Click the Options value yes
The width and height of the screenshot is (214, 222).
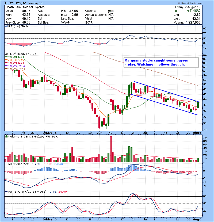tap(111, 11)
